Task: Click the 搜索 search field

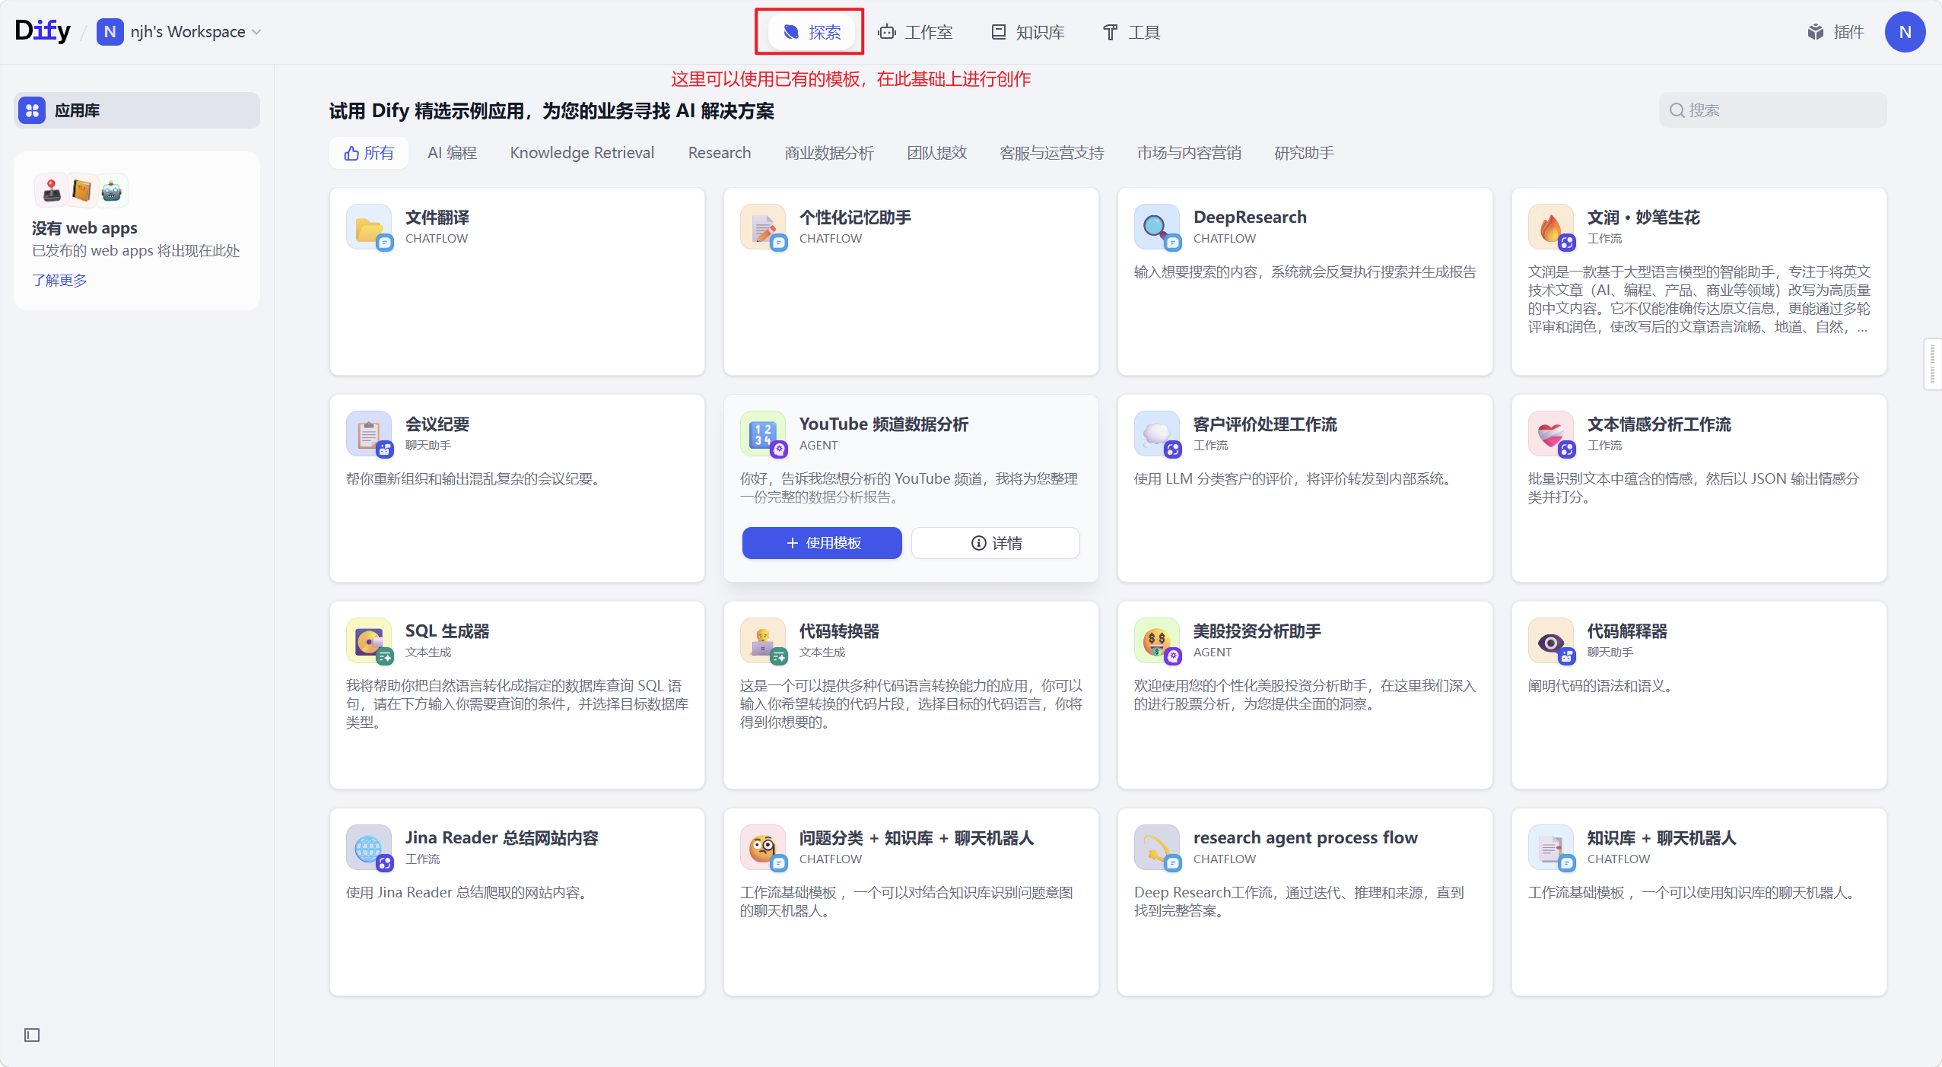Action: [1772, 110]
